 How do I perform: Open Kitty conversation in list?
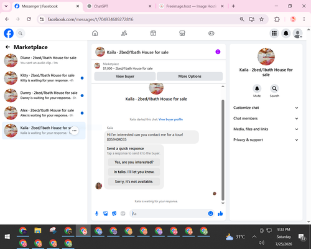coord(44,78)
